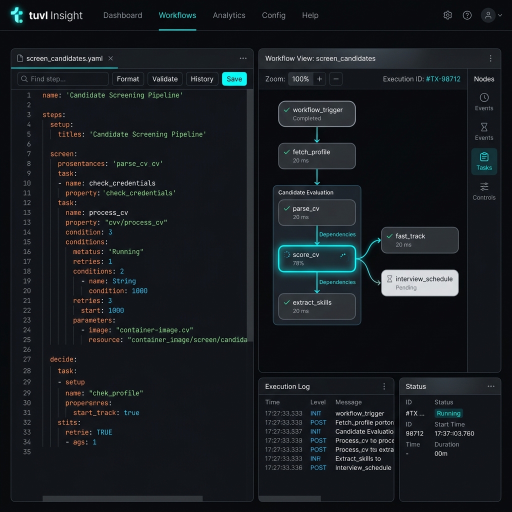Click Dependencies label below parse_cv
The width and height of the screenshot is (512, 512).
[337, 234]
